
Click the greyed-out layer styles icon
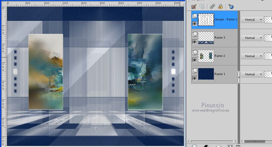(202, 7)
